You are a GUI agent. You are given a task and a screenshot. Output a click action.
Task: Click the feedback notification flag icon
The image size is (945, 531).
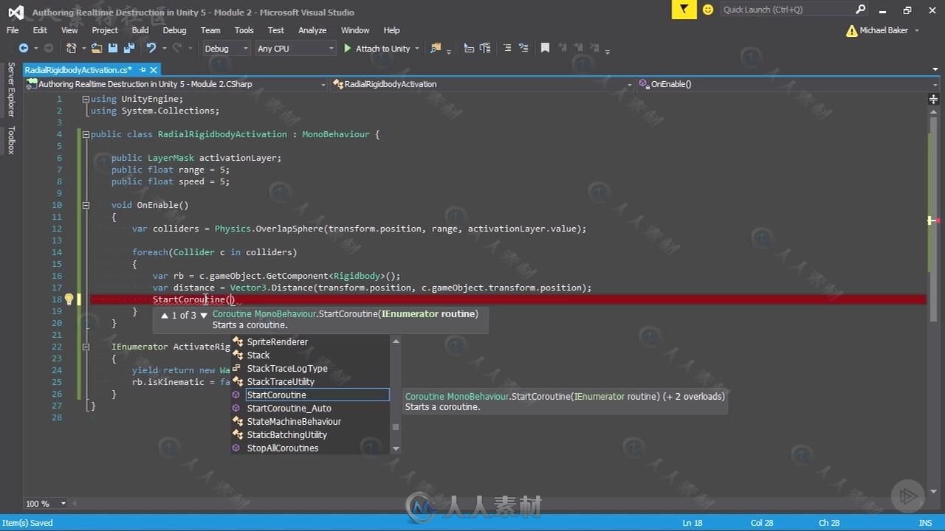(x=684, y=10)
